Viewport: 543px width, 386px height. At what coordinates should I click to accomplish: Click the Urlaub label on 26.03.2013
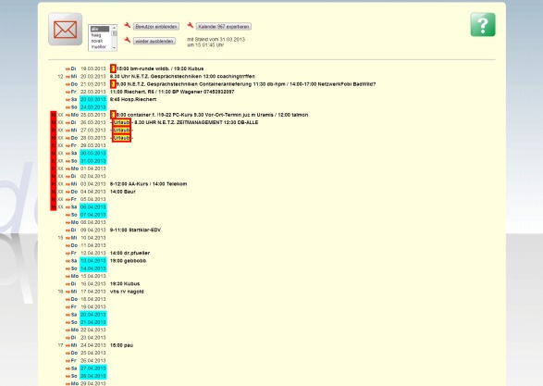121,123
